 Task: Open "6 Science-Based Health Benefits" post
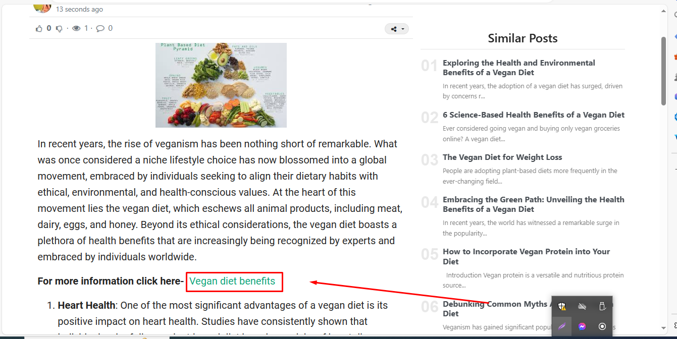(533, 115)
